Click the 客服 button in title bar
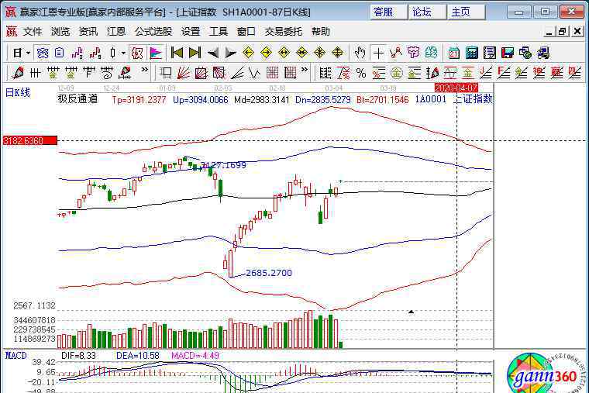 click(x=388, y=12)
